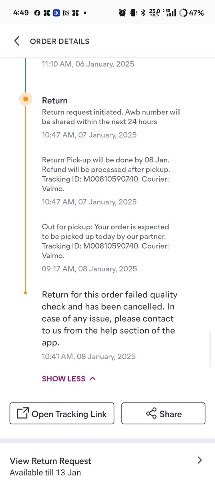Viewport: 215px width, 481px height.
Task: Tap the Bluetooth icon in status bar
Action: point(143,13)
